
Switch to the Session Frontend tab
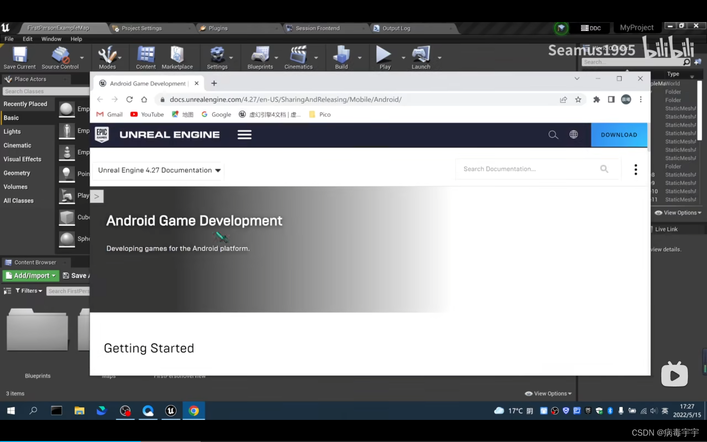[x=318, y=28]
